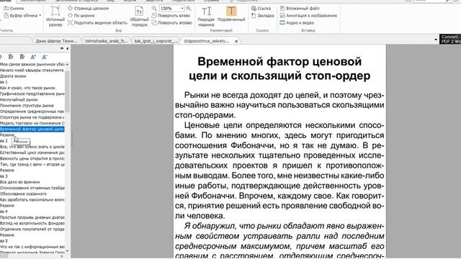The image size is (461, 259).
Task: Click the bookmarks panel pin icon
Action: tap(62, 48)
